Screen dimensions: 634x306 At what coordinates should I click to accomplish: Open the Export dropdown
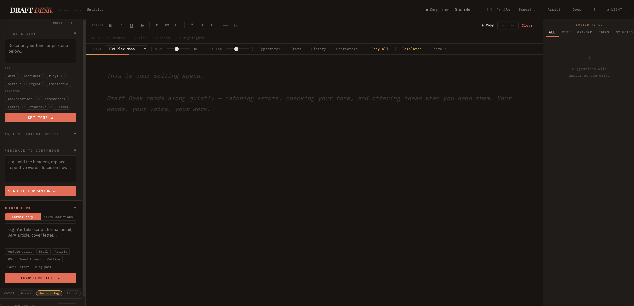tap(527, 10)
